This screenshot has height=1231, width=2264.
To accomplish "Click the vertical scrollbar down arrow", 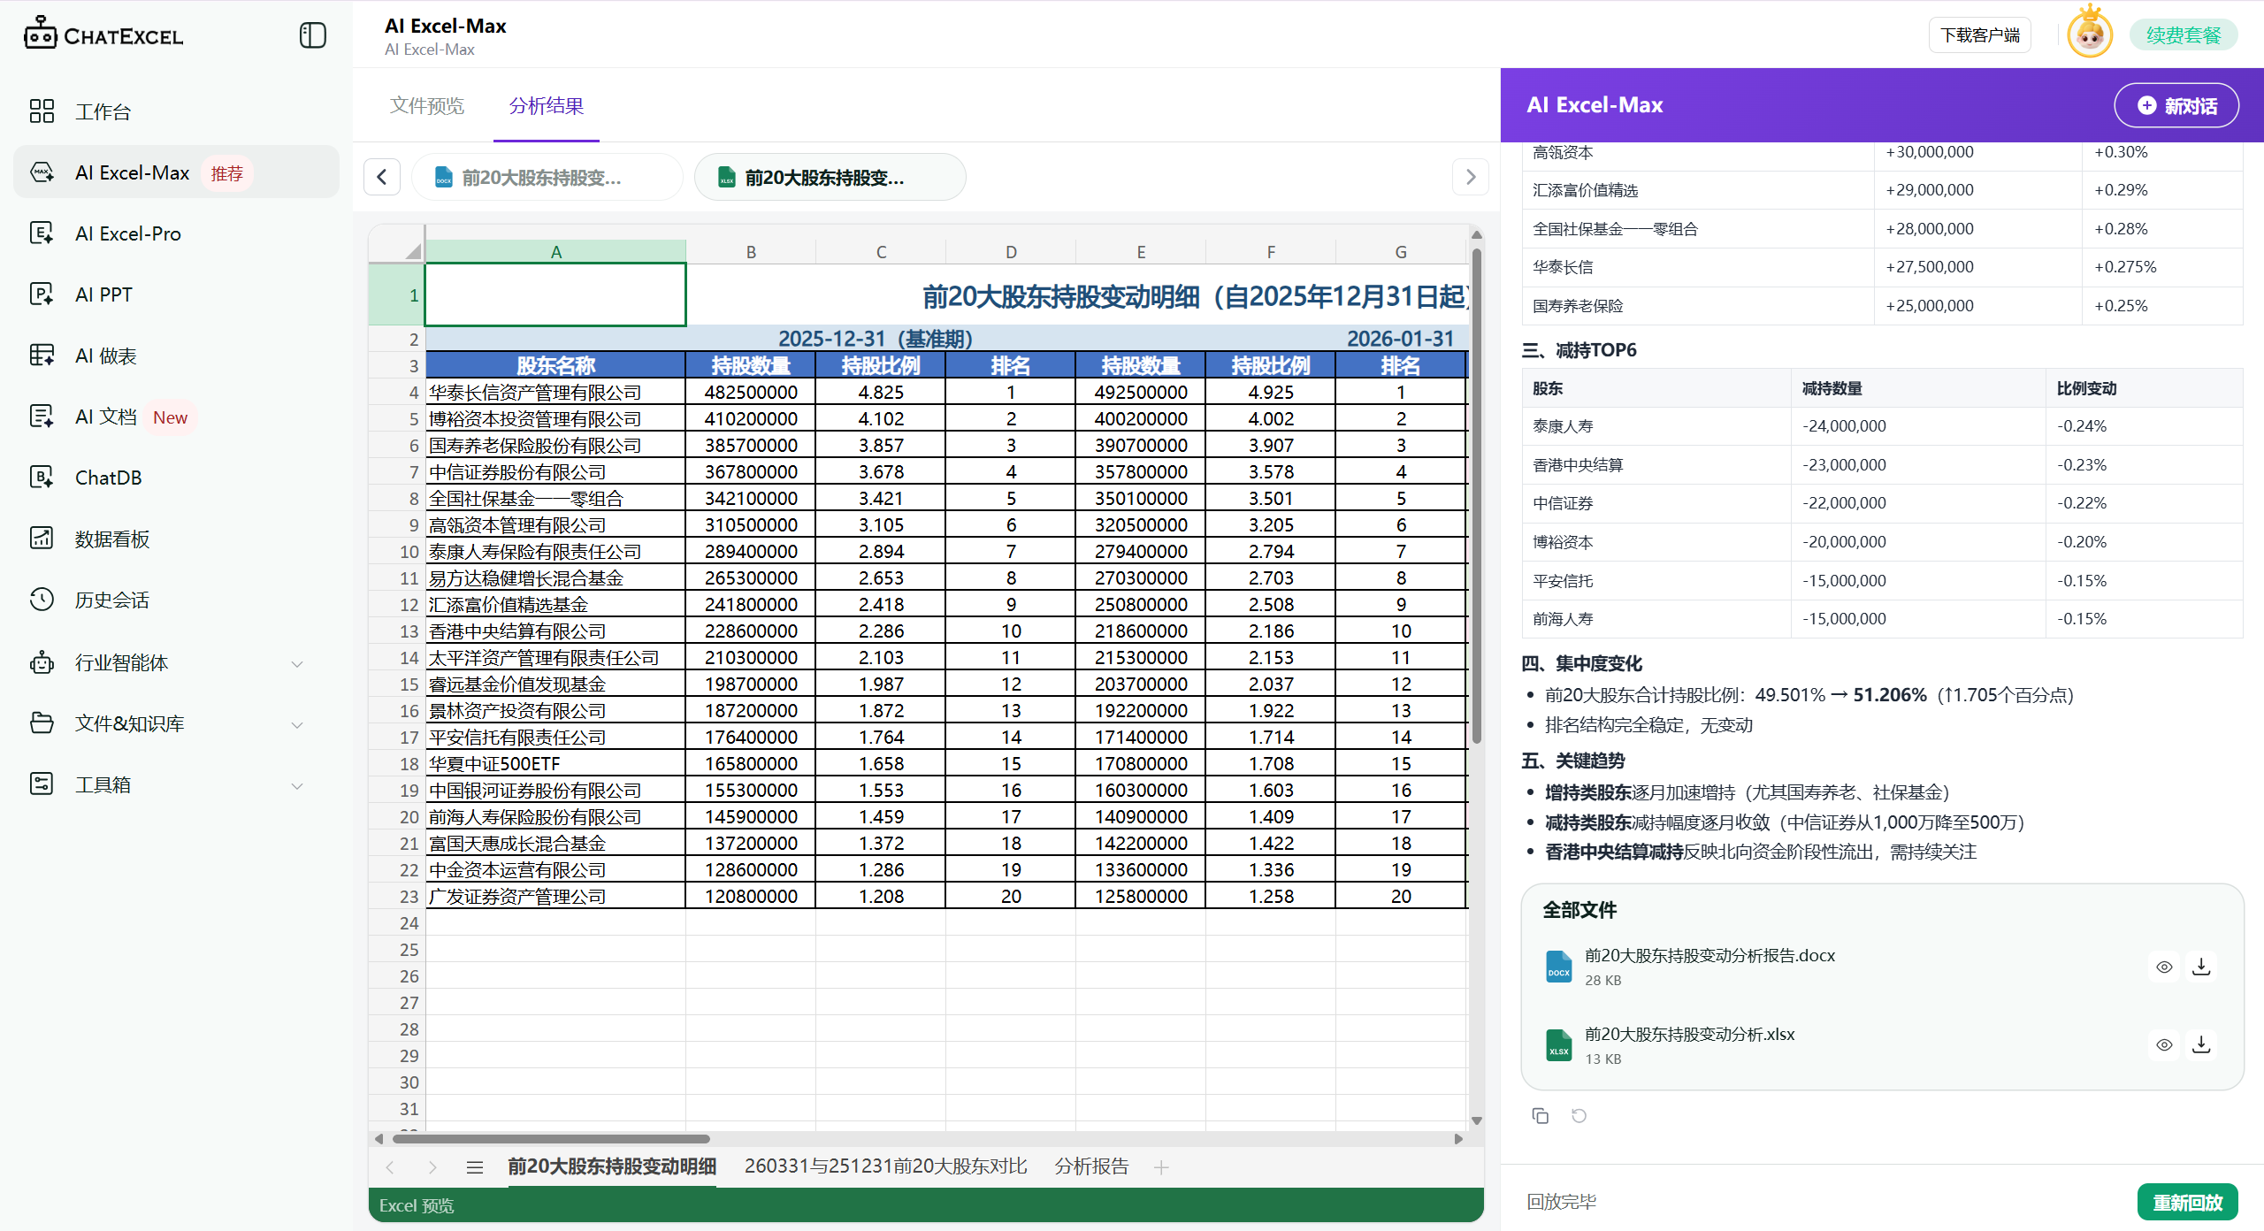I will click(x=1476, y=1120).
